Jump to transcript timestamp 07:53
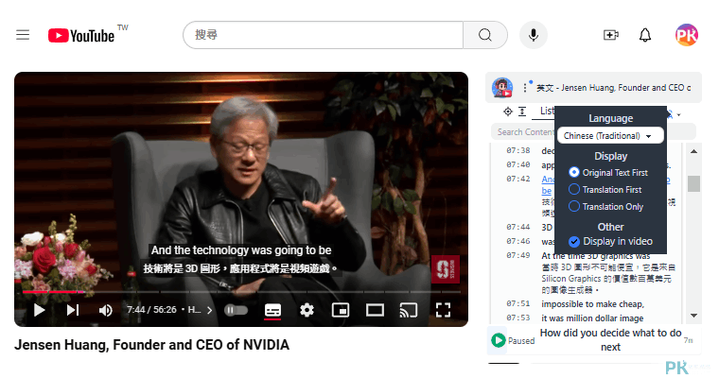Image resolution: width=719 pixels, height=378 pixels. pyautogui.click(x=518, y=318)
